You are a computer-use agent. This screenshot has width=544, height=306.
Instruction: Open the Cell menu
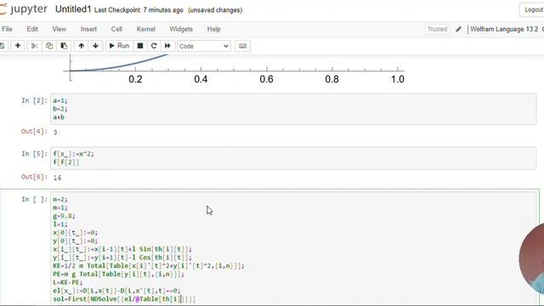click(116, 29)
